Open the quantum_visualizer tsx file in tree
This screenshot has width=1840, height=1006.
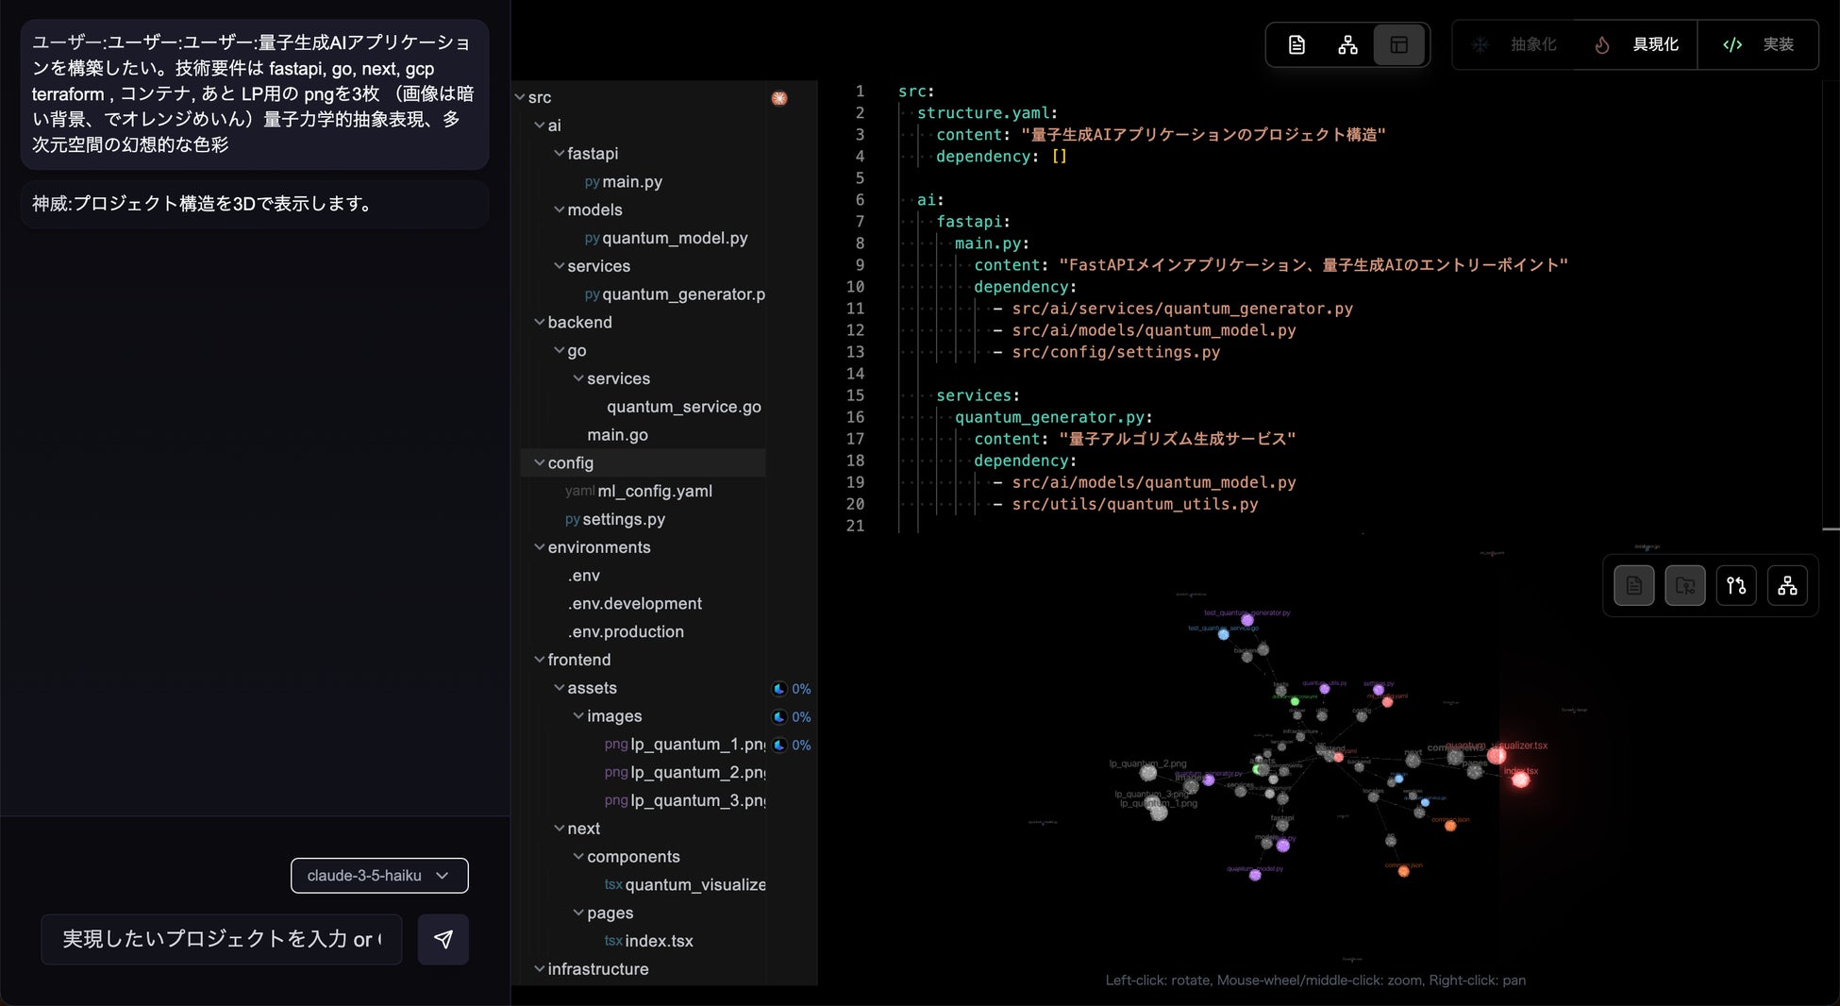(685, 885)
